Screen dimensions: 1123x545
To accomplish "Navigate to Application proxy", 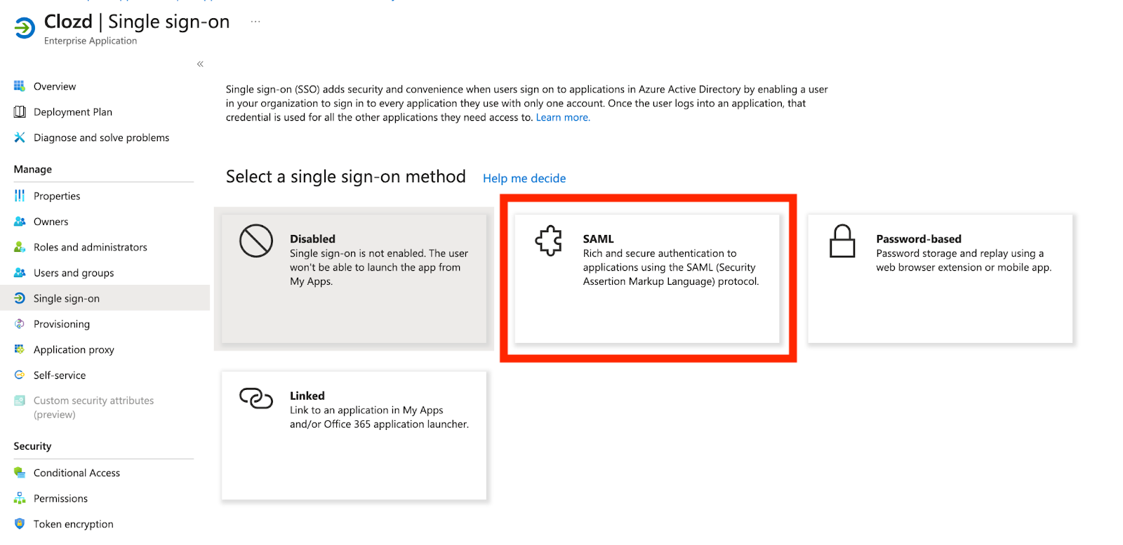I will click(74, 349).
